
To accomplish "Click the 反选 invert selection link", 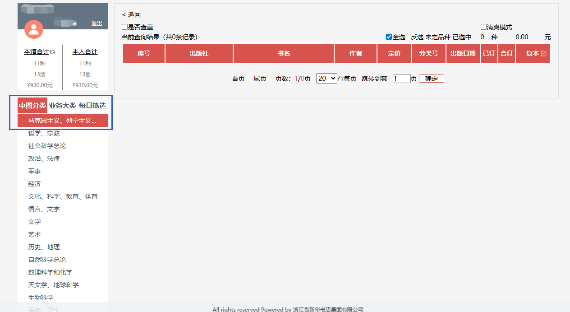I will point(417,37).
